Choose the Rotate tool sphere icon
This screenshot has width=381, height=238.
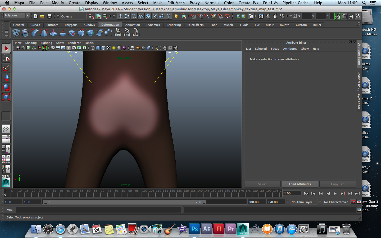point(6,87)
